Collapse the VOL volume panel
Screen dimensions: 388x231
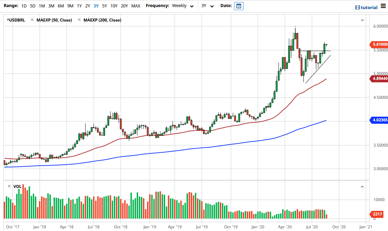[x=362, y=186]
